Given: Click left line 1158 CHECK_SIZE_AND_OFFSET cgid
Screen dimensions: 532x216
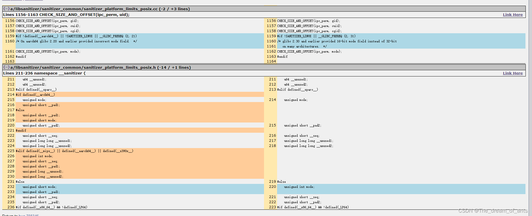Looking at the screenshot, I should [48, 31].
